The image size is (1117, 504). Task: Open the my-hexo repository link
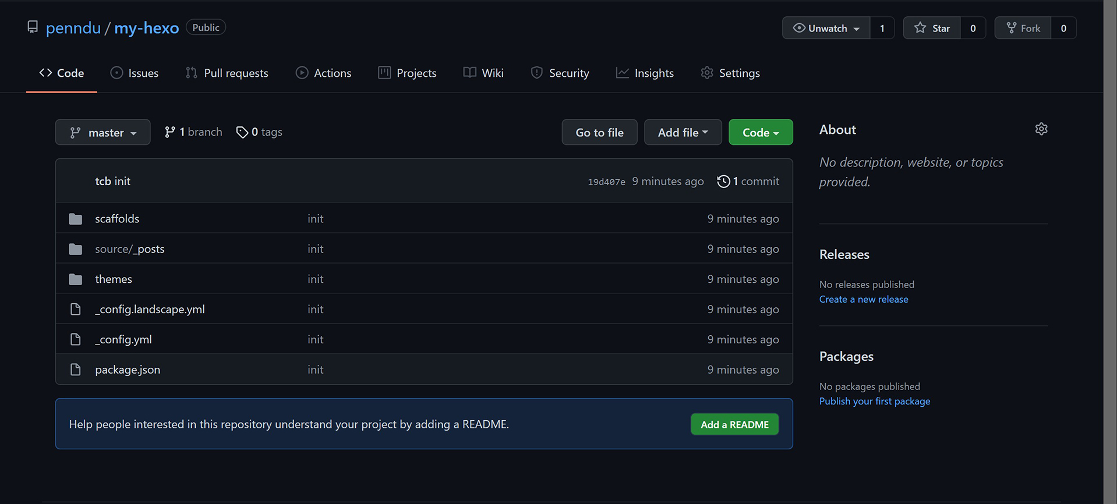[x=146, y=28]
